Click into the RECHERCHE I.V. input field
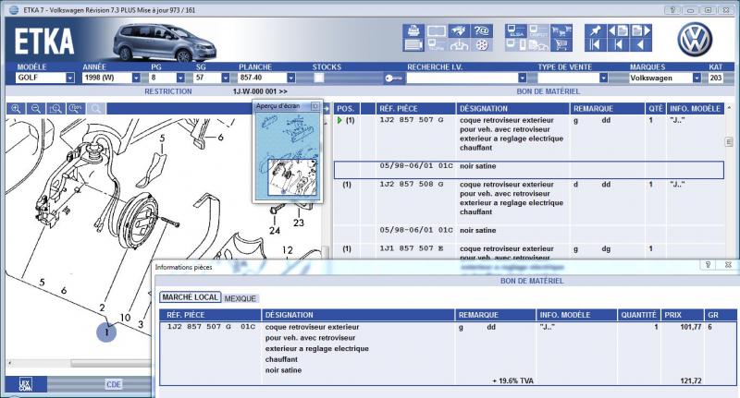This screenshot has width=740, height=398. point(462,78)
